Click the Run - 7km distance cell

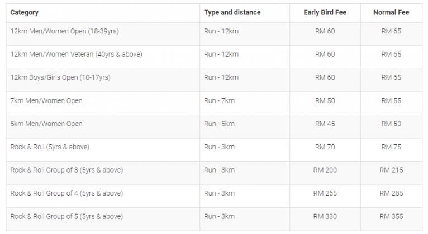[219, 101]
